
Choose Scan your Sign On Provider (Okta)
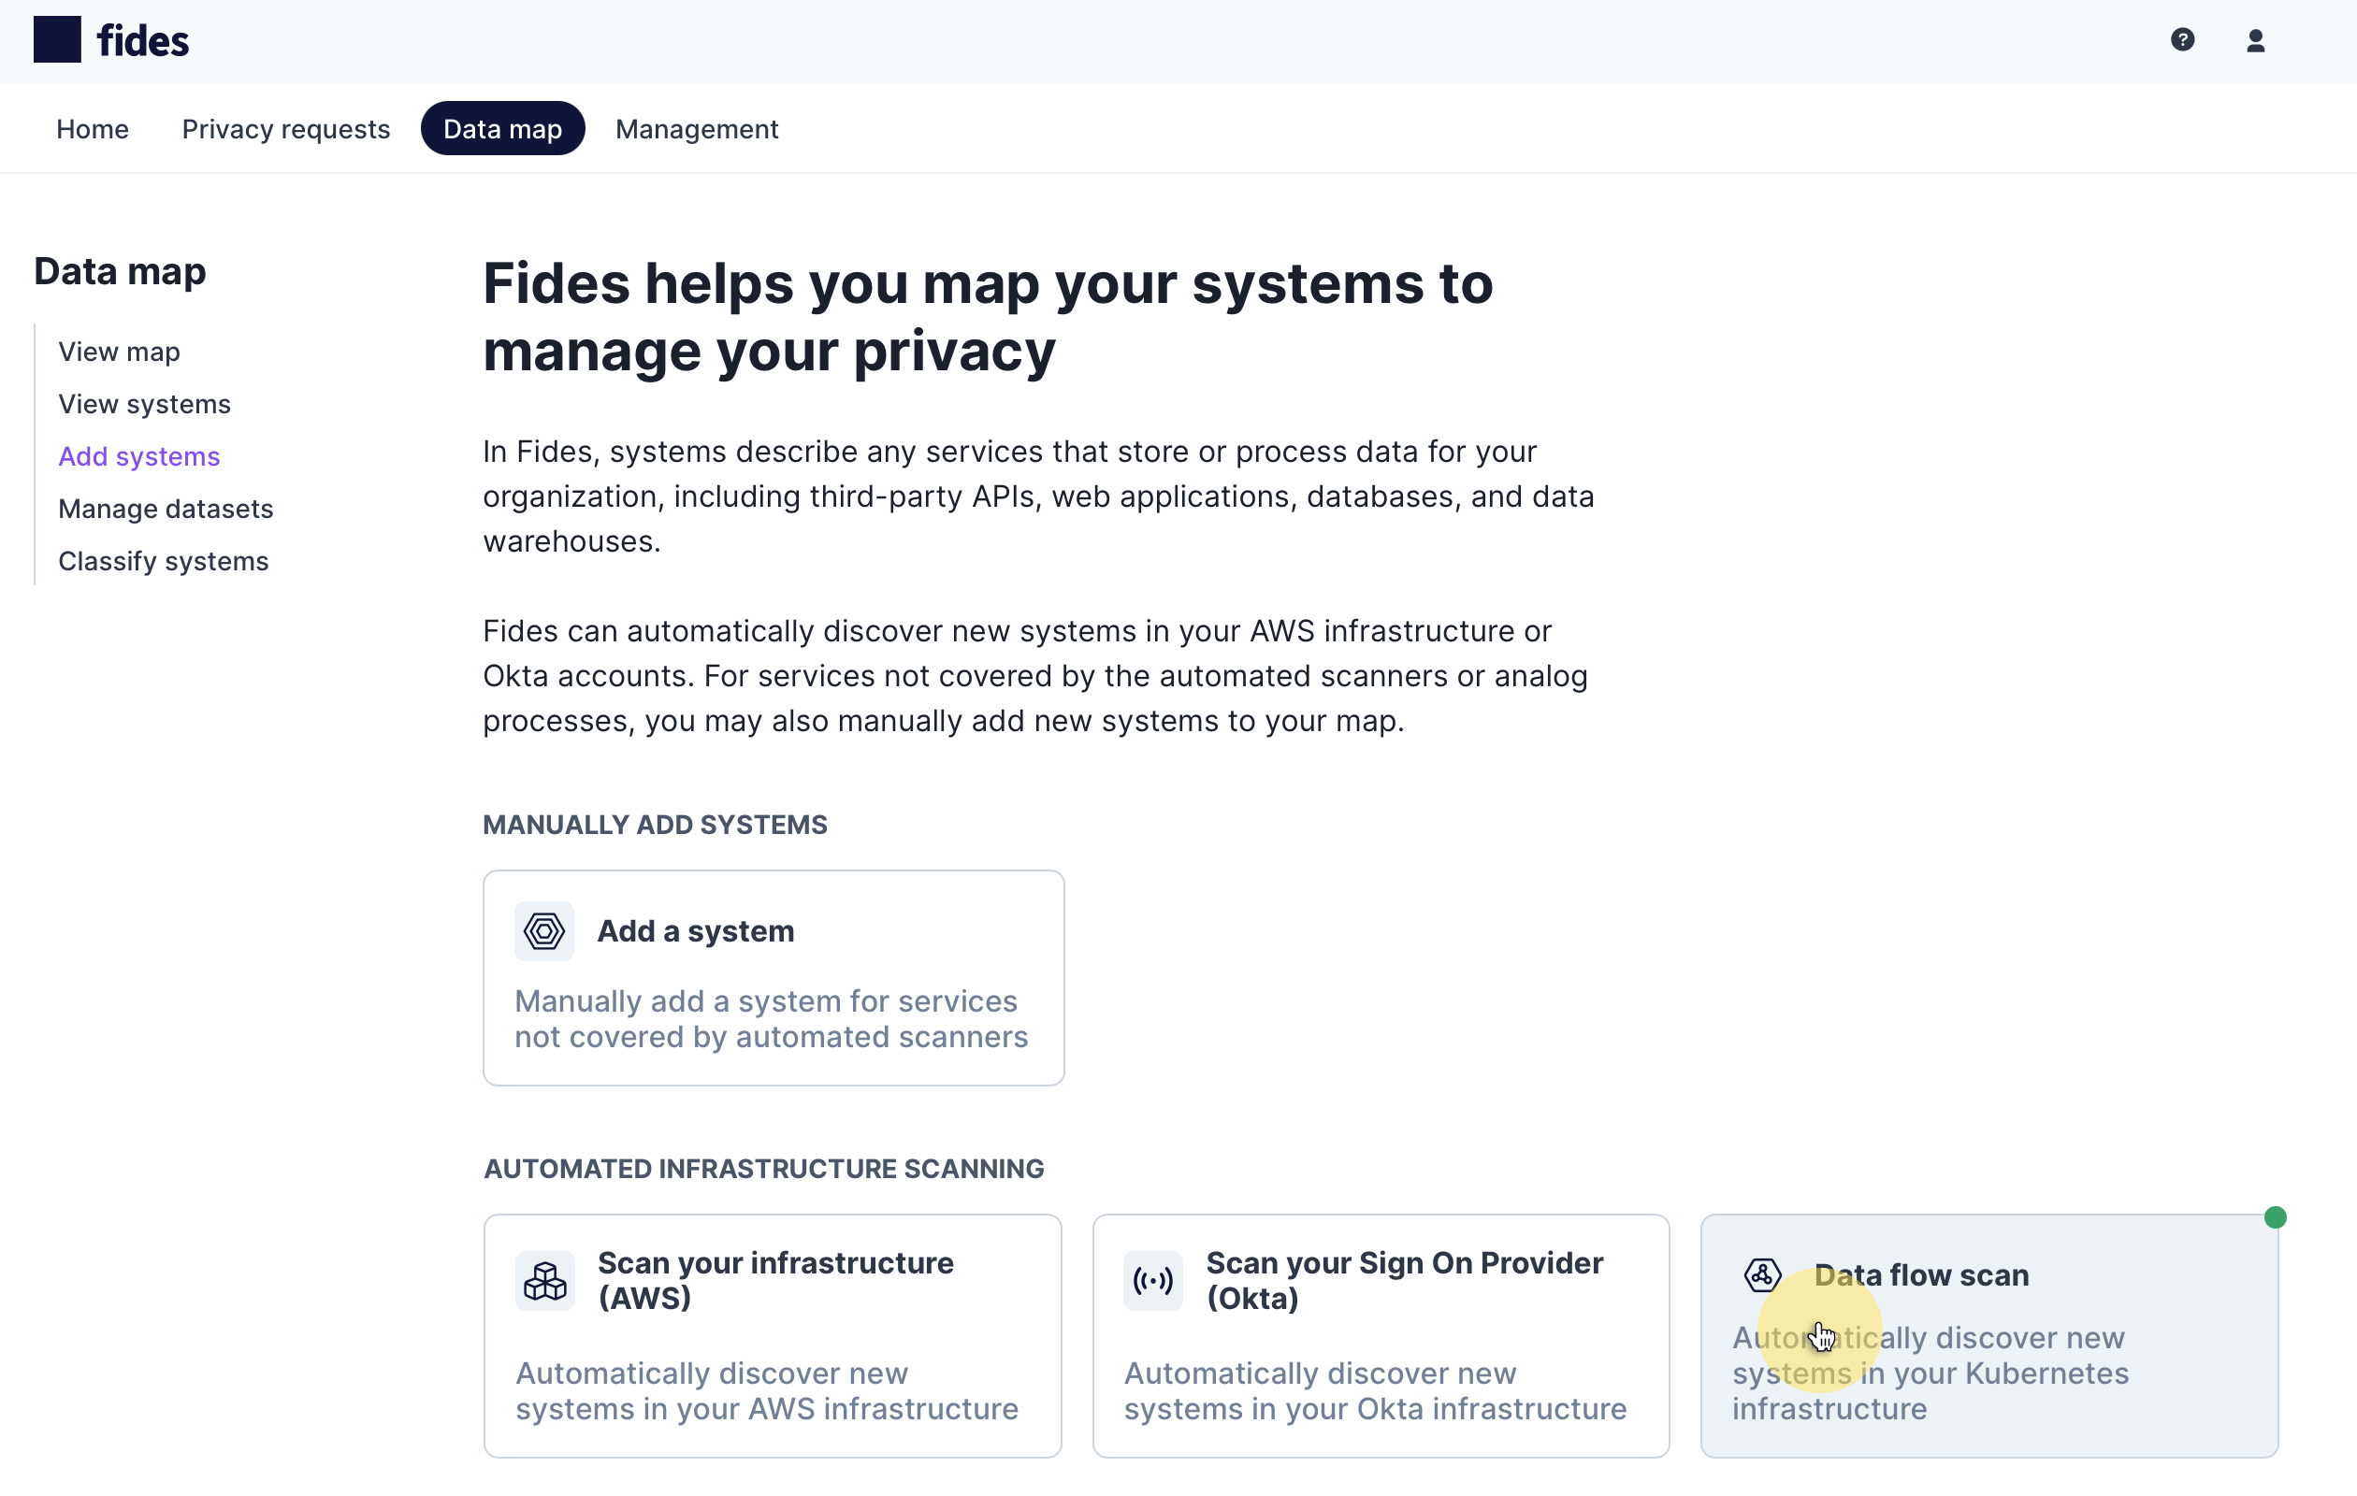[x=1381, y=1335]
